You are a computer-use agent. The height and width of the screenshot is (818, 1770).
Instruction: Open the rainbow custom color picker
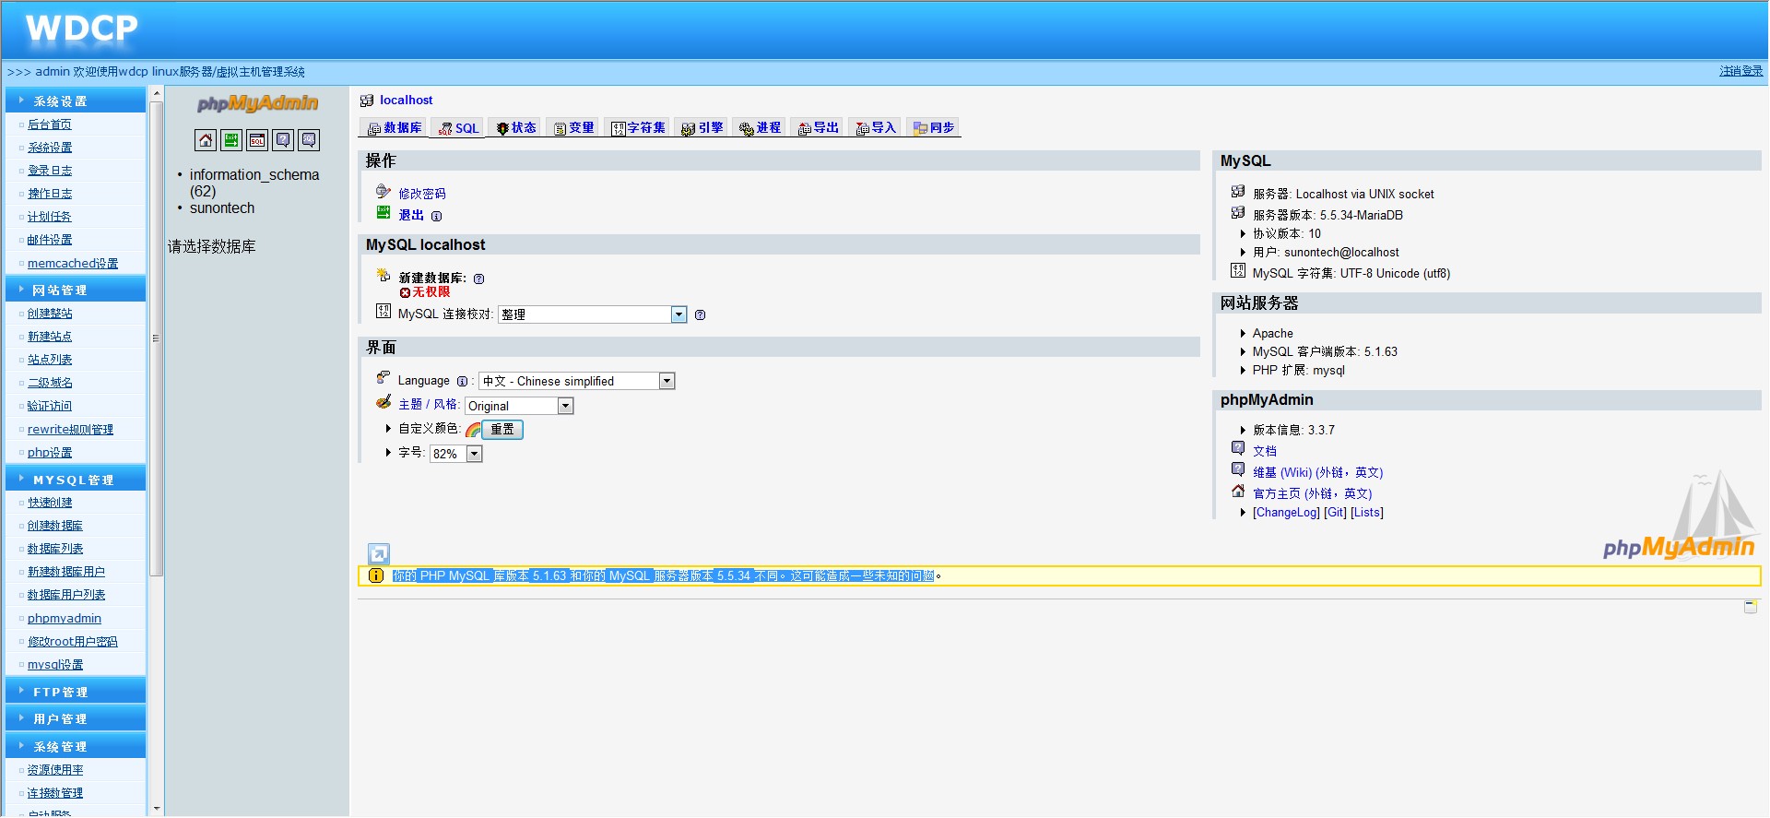coord(473,430)
